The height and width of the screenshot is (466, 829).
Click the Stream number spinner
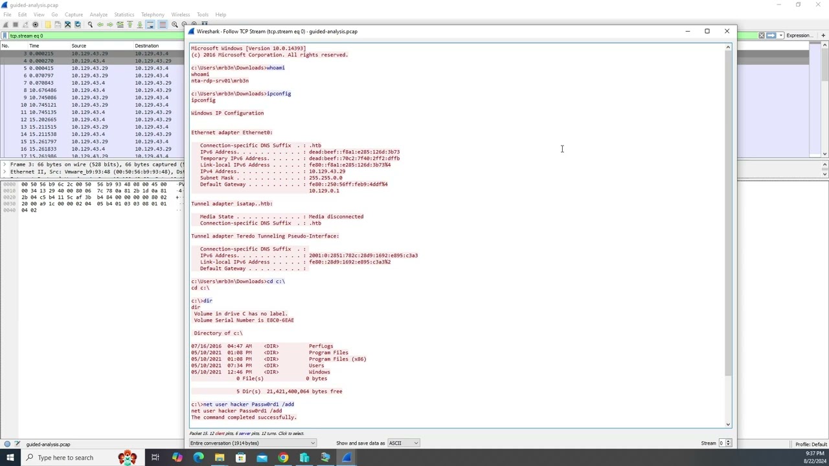(725, 443)
